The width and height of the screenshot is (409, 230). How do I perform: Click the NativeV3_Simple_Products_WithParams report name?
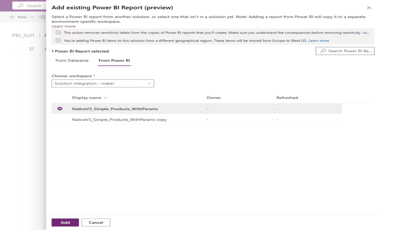tap(115, 109)
